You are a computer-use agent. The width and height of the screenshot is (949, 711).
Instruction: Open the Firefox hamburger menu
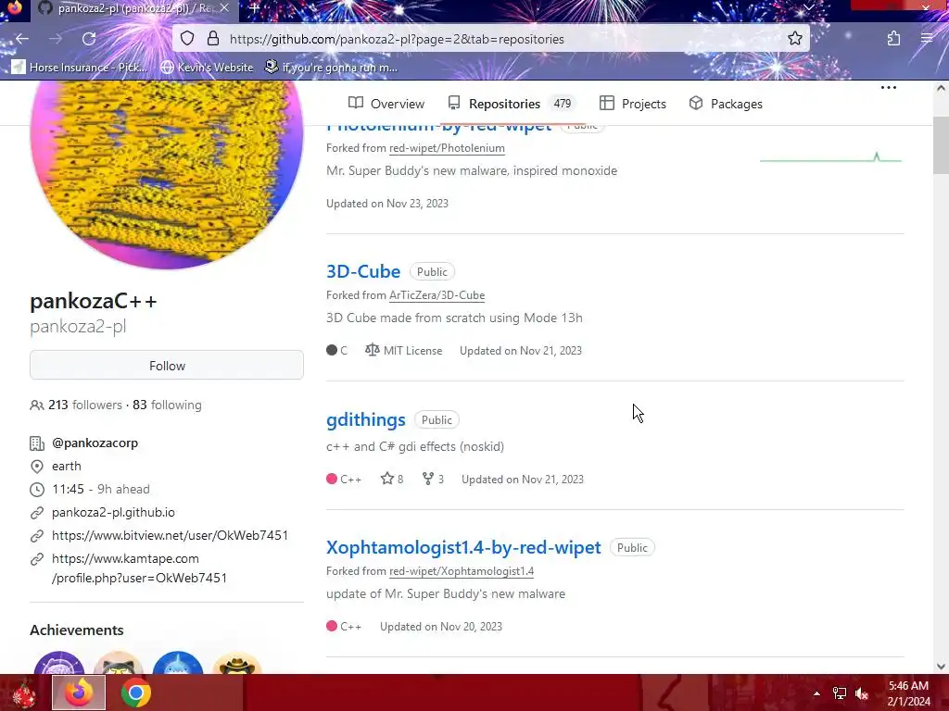pyautogui.click(x=927, y=39)
